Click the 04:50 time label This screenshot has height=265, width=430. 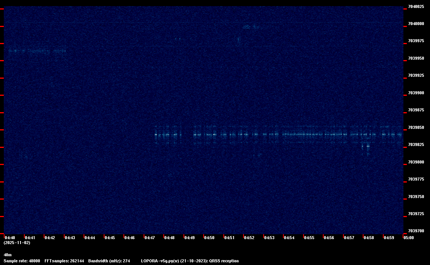tap(209, 238)
